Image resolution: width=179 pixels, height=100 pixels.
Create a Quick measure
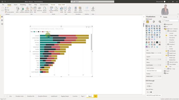coord(80,10)
